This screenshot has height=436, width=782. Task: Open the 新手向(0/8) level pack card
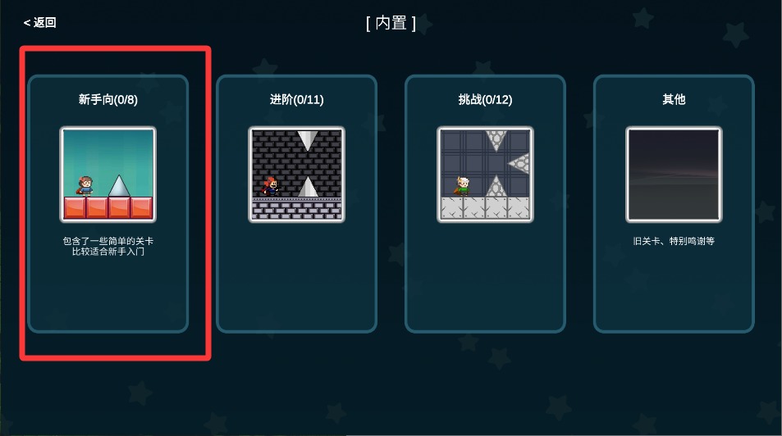(x=108, y=204)
